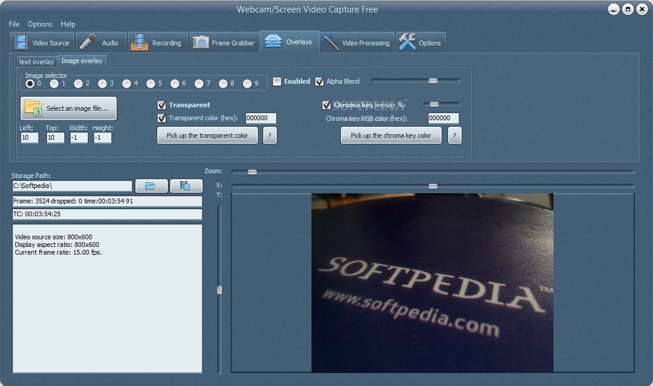Screen dimensions: 653x386
Task: Select image selector radio 3
Action: (102, 84)
